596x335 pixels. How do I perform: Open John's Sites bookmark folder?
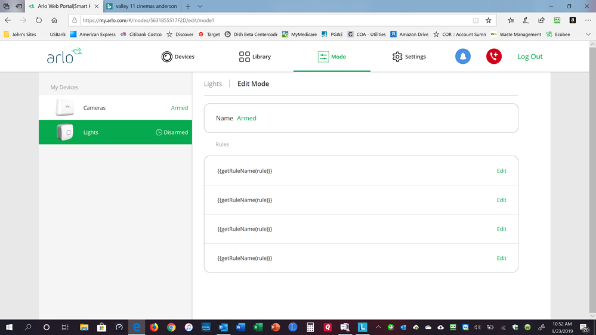click(x=20, y=34)
